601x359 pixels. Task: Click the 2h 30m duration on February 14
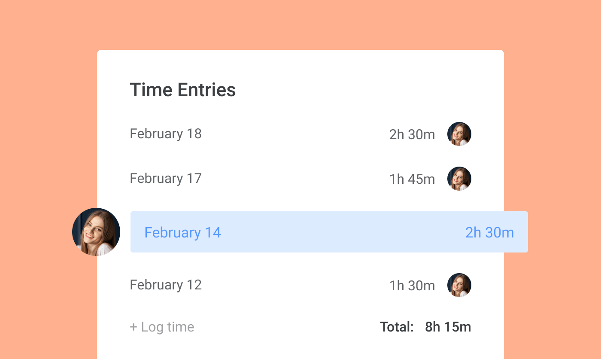pyautogui.click(x=489, y=232)
